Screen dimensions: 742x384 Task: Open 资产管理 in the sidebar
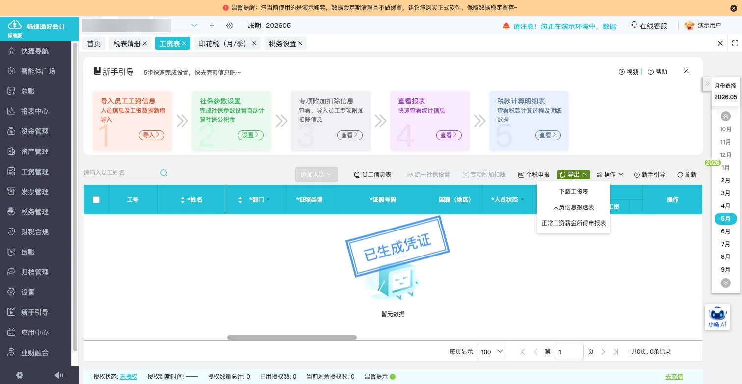(x=34, y=152)
